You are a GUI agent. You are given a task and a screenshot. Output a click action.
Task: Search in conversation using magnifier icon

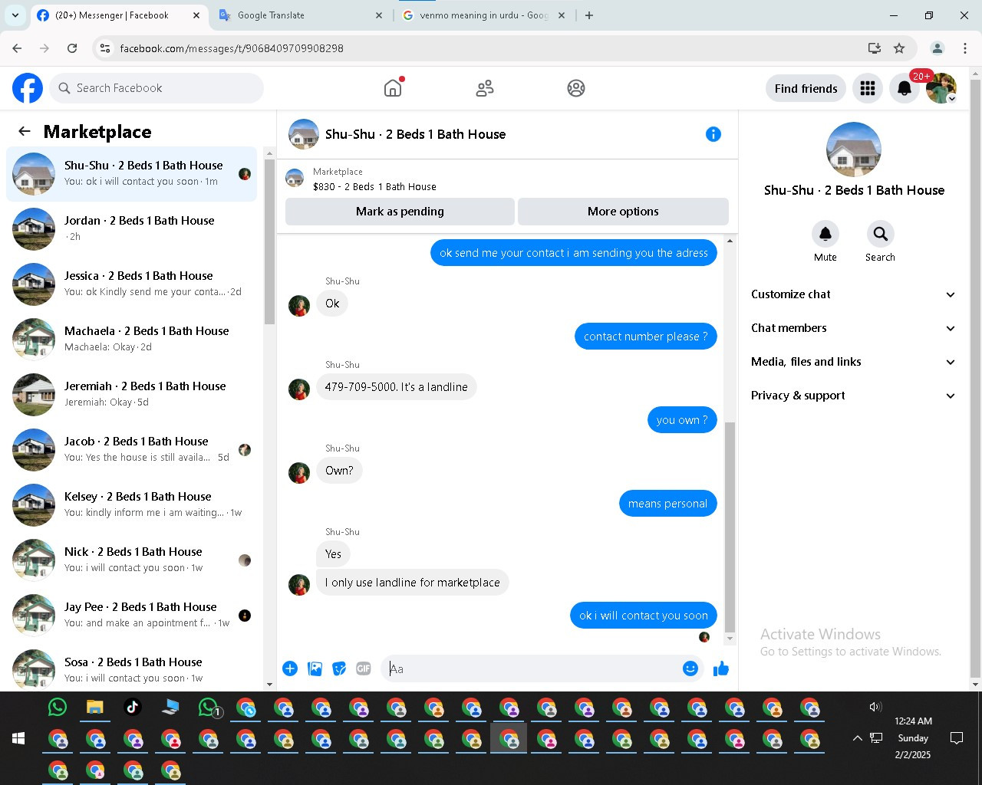tap(880, 234)
